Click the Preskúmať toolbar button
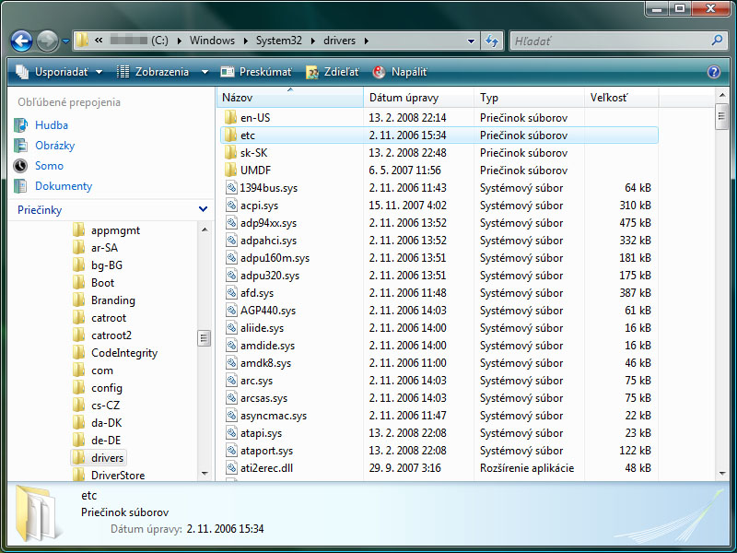The width and height of the screenshot is (737, 553). tap(256, 72)
